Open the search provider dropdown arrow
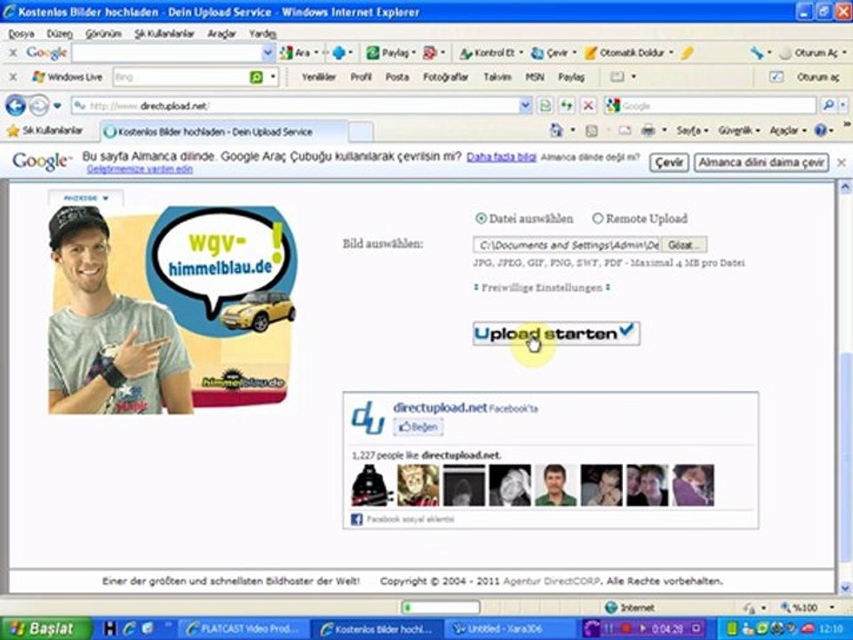Screen dimensions: 853x640 tap(843, 105)
